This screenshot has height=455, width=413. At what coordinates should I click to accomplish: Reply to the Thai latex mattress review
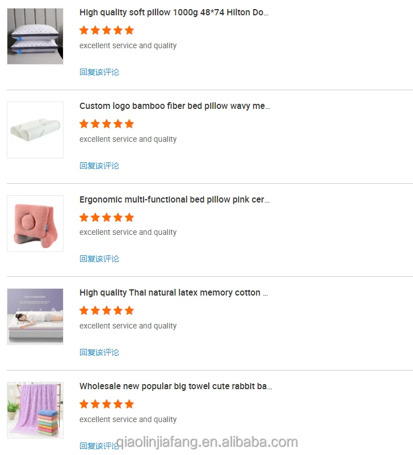click(99, 352)
